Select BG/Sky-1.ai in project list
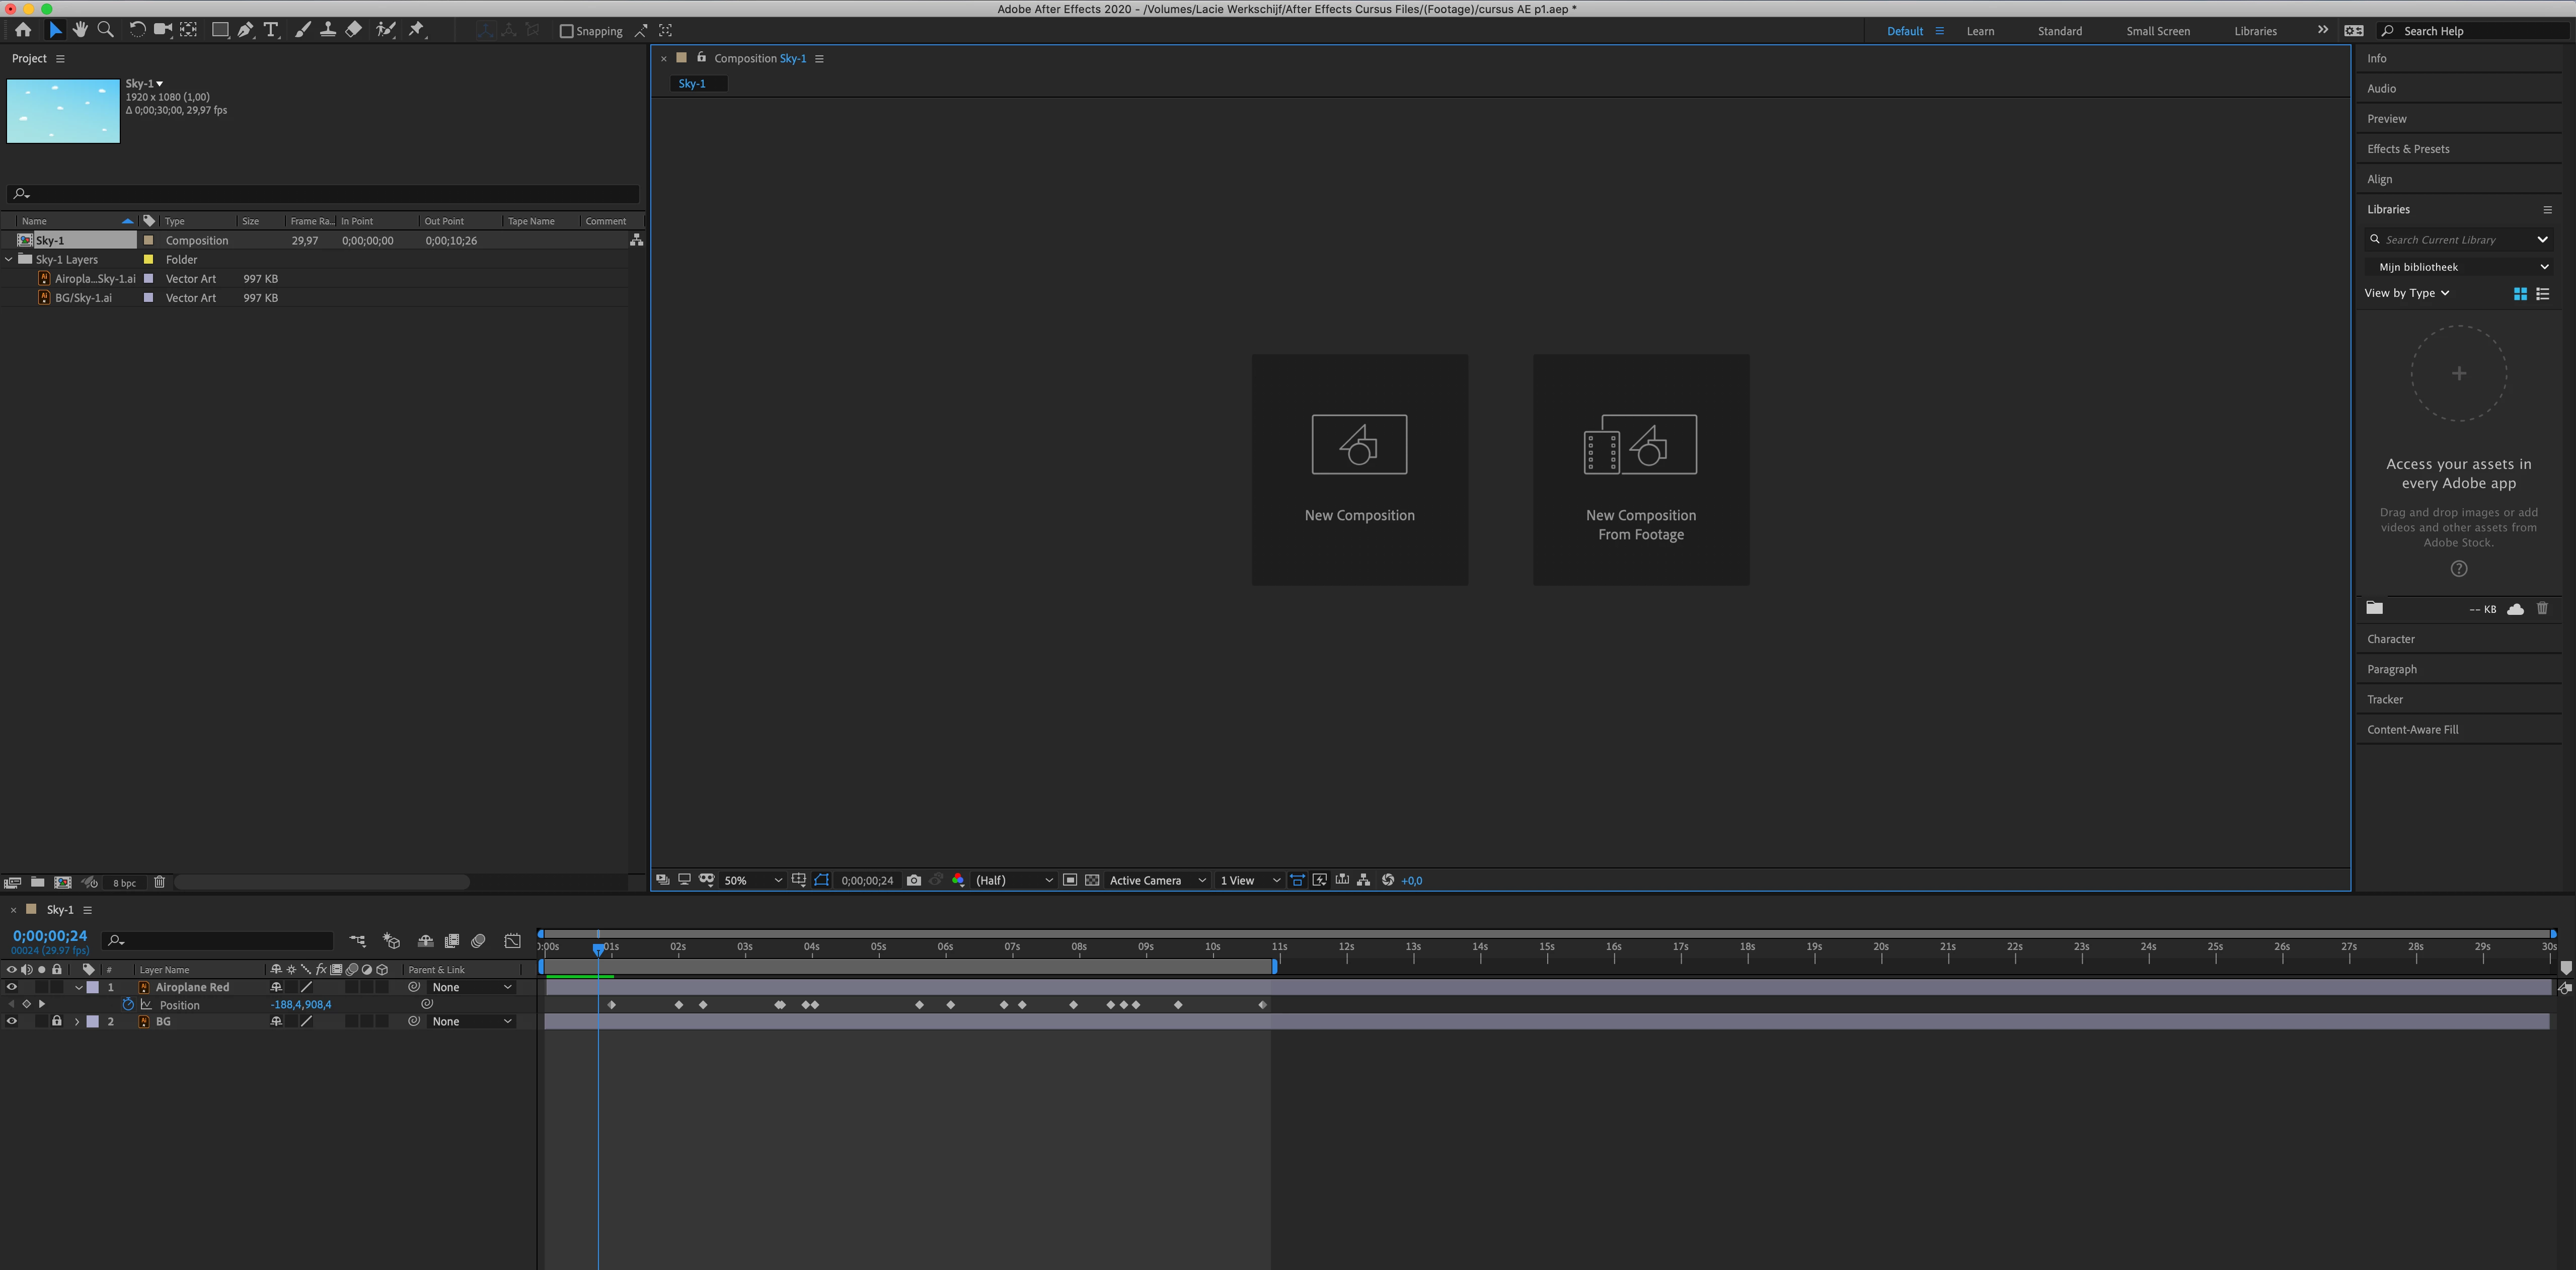Viewport: 2576px width, 1270px height. tap(83, 298)
